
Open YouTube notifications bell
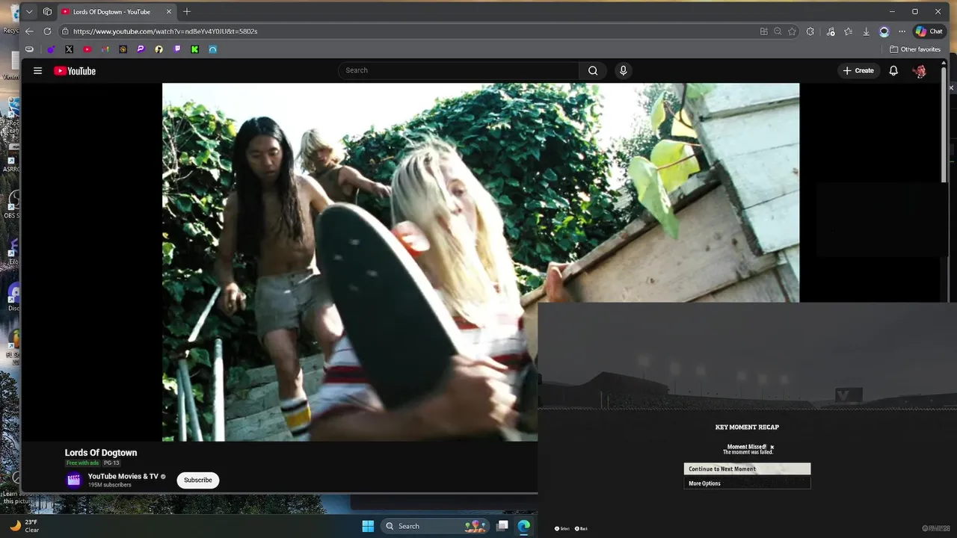(893, 70)
